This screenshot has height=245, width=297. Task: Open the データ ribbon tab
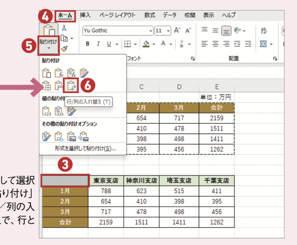pos(170,15)
